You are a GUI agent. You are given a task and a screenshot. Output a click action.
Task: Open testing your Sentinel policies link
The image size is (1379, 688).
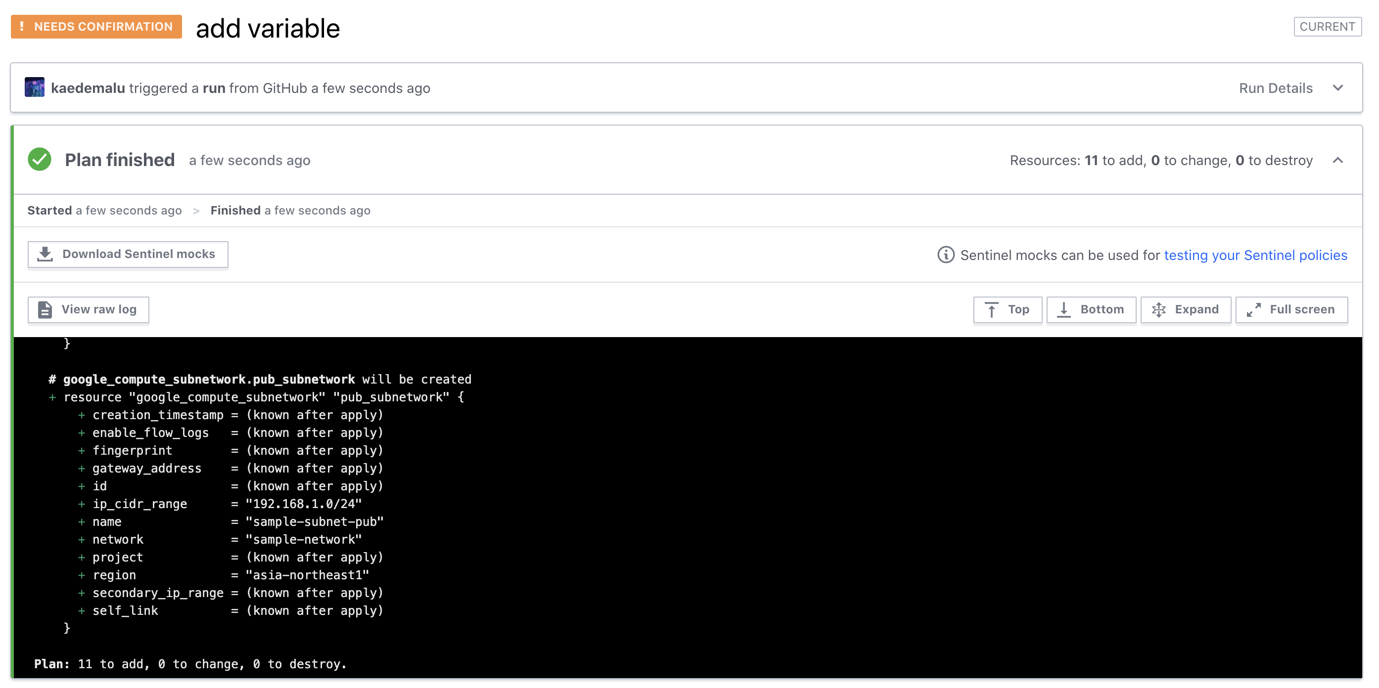click(x=1255, y=255)
